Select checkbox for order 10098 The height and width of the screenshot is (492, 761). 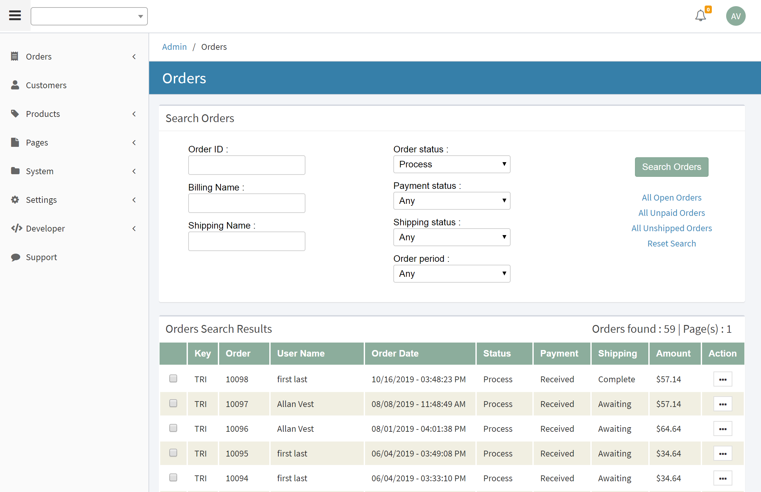click(173, 378)
